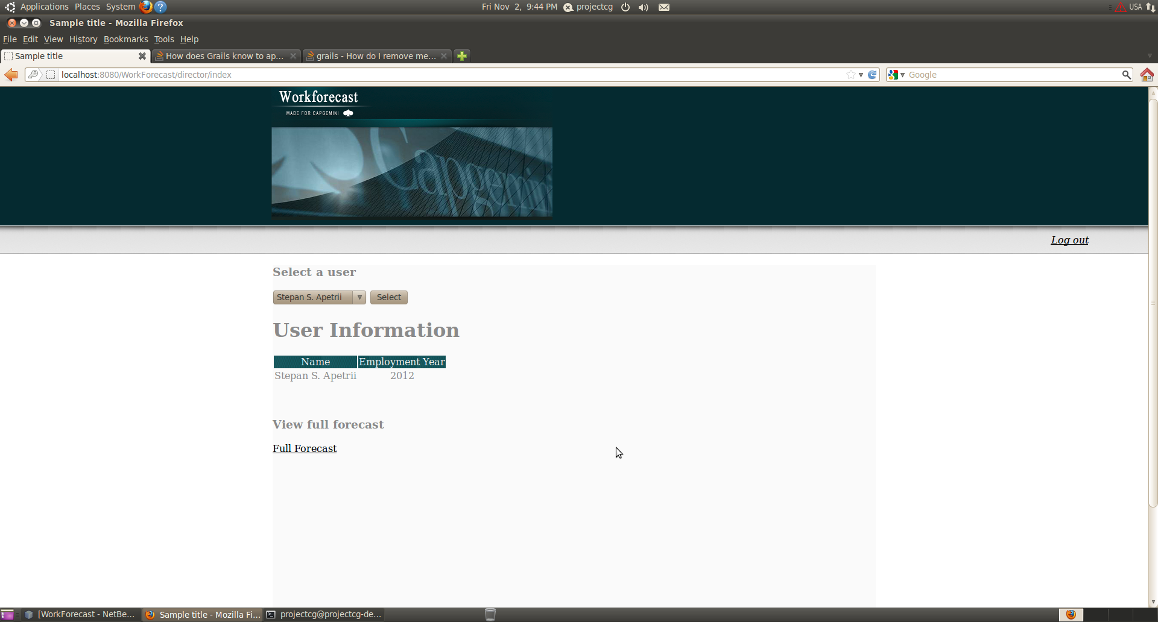Click the power session icon
The height and width of the screenshot is (622, 1158).
click(x=625, y=7)
